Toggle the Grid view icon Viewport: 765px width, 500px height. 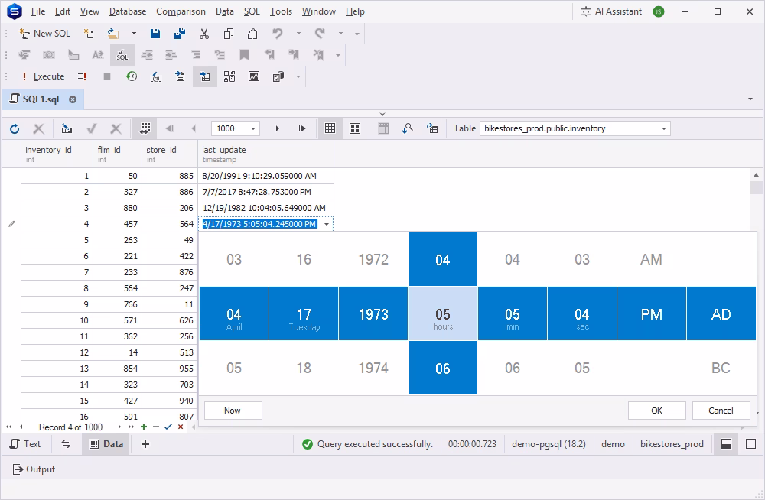coord(330,128)
